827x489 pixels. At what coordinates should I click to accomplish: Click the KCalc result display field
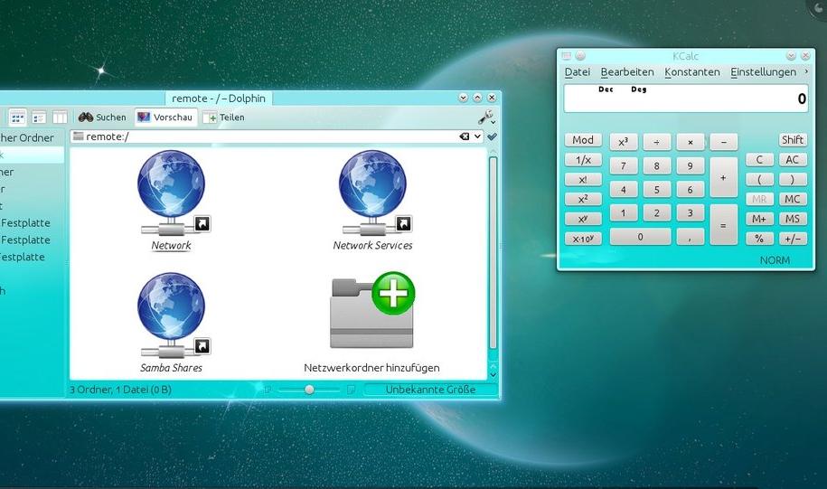[x=686, y=99]
